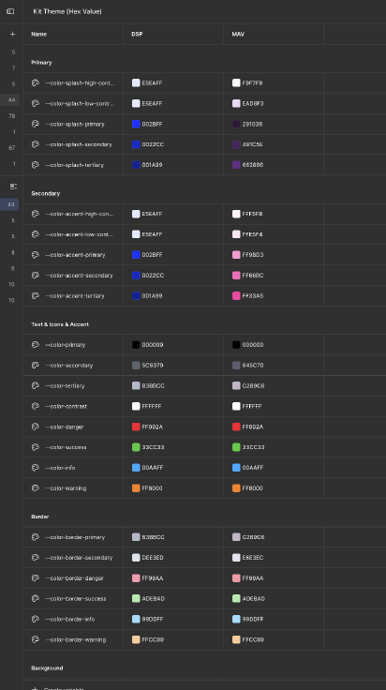Open the DSP swatch for --color-border-danger
Image resolution: width=386 pixels, height=690 pixels.
(x=136, y=578)
